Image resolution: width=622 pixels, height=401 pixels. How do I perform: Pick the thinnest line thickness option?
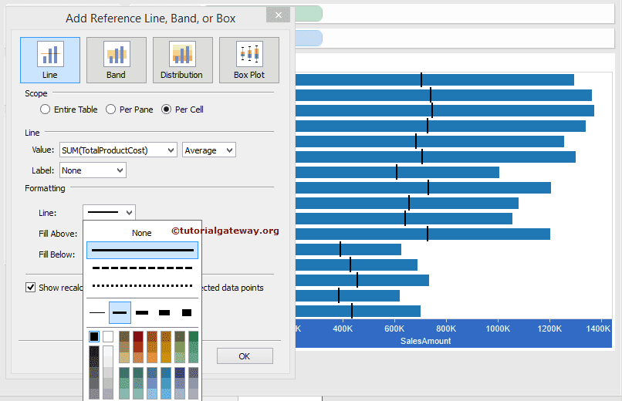point(96,312)
